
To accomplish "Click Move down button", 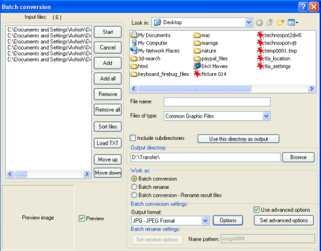I will (x=107, y=173).
